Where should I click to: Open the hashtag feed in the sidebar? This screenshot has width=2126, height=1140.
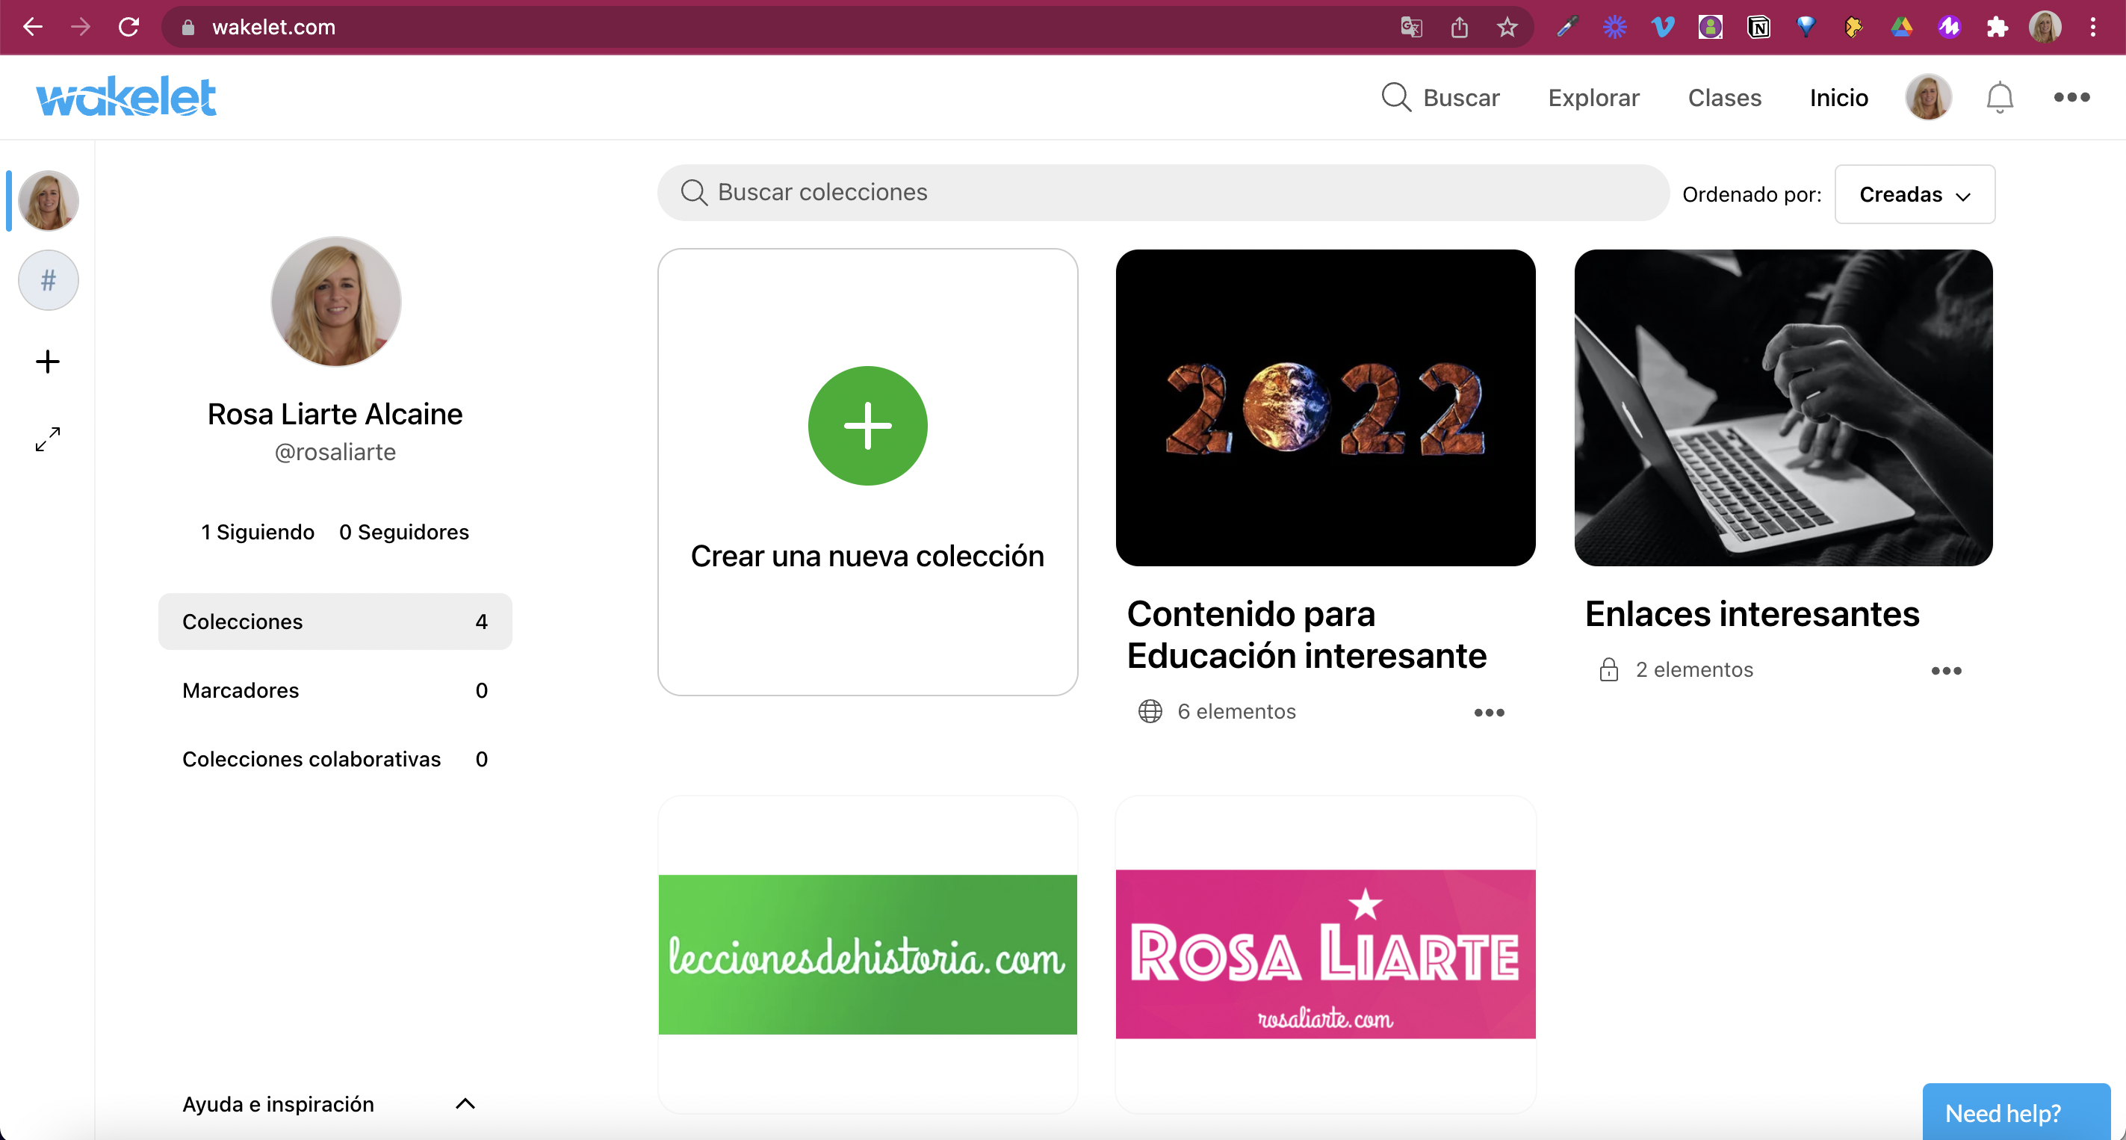(47, 280)
